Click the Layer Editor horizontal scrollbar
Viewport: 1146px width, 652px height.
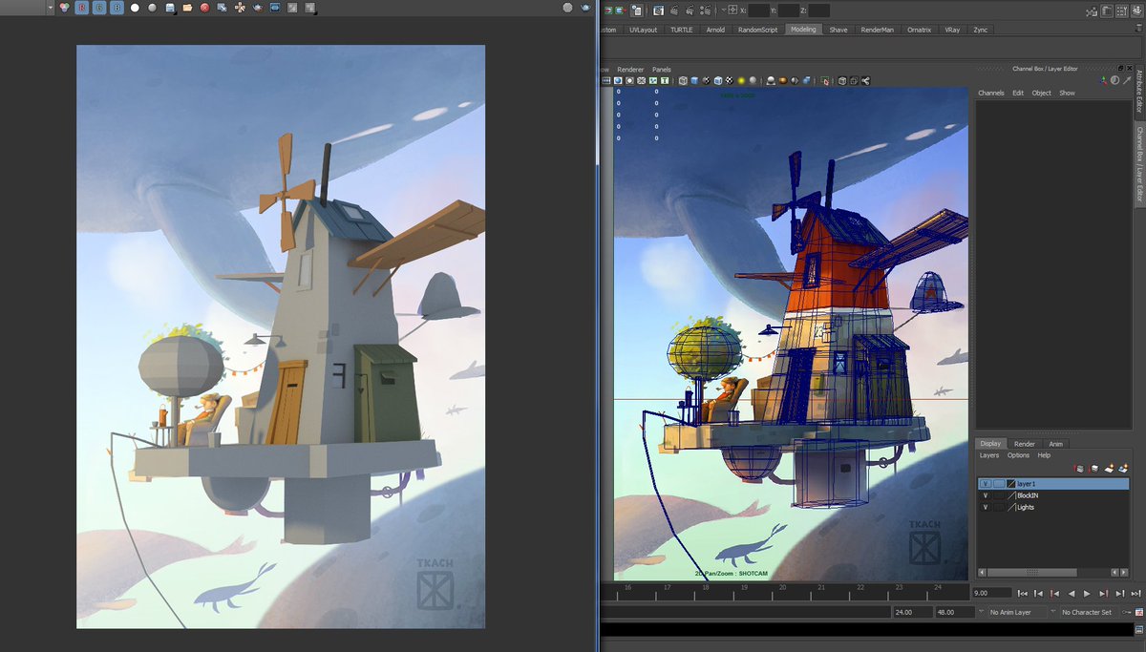click(x=1031, y=572)
